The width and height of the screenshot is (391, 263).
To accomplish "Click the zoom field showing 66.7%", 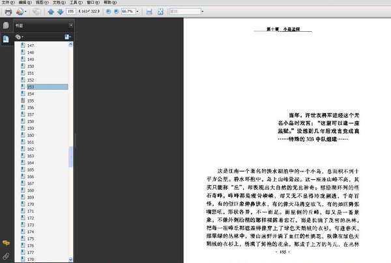I will pyautogui.click(x=128, y=12).
